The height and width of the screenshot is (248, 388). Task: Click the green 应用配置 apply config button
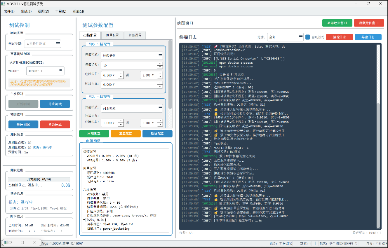[94, 133]
